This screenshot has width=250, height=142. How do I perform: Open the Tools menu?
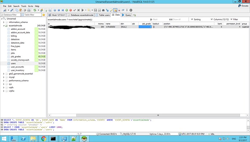click(x=24, y=6)
